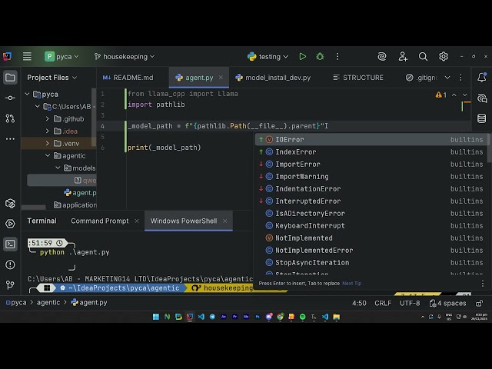The width and height of the screenshot is (492, 369).
Task: Open the 4 spaces indent settings
Action: point(447,303)
